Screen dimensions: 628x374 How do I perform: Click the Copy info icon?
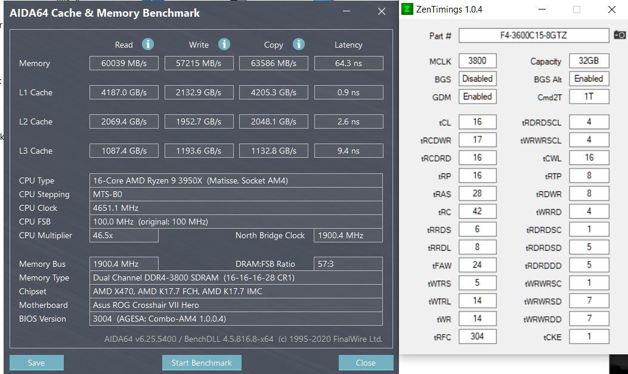(298, 44)
